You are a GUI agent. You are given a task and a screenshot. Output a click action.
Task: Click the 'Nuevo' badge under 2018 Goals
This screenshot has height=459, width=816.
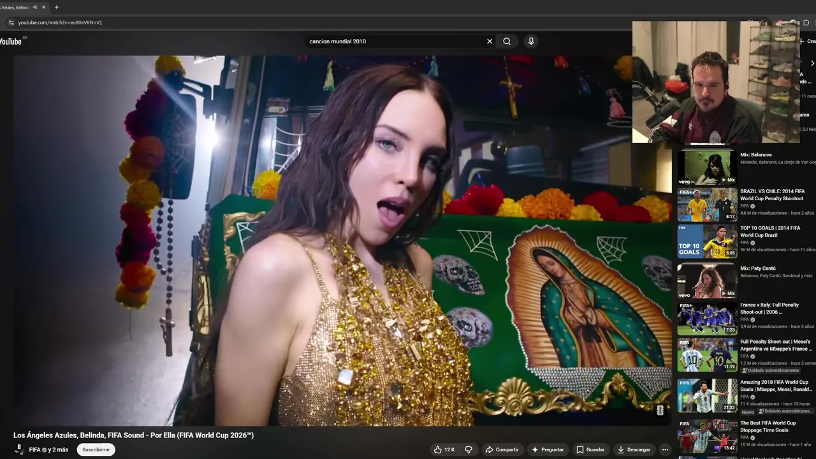coord(747,411)
